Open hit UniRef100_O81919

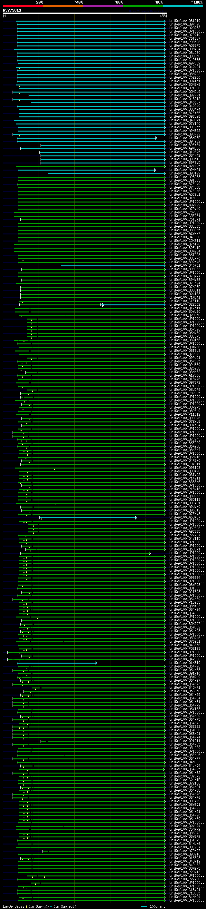pyautogui.click(x=185, y=21)
